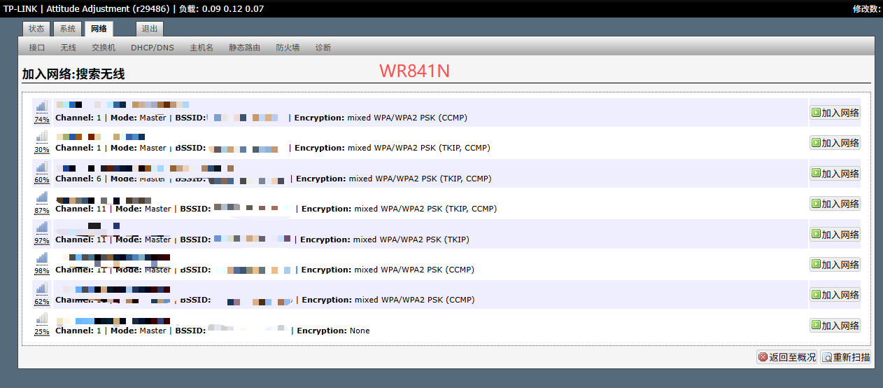This screenshot has height=388, width=883.
Task: Click the Encryption: None text
Action: click(334, 331)
